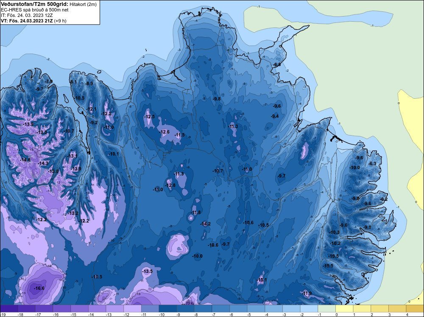The image size is (424, 317).
Task: Click the -14.2 temperature value on the map
Action: coord(206,224)
